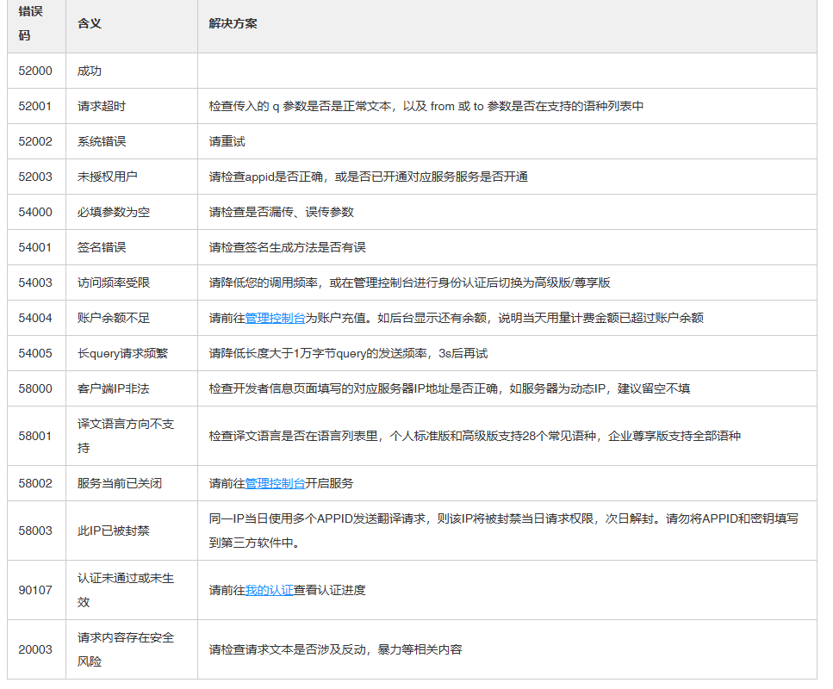
Task: Open 管理控制台 link in the 58002 row
Action: pyautogui.click(x=275, y=483)
